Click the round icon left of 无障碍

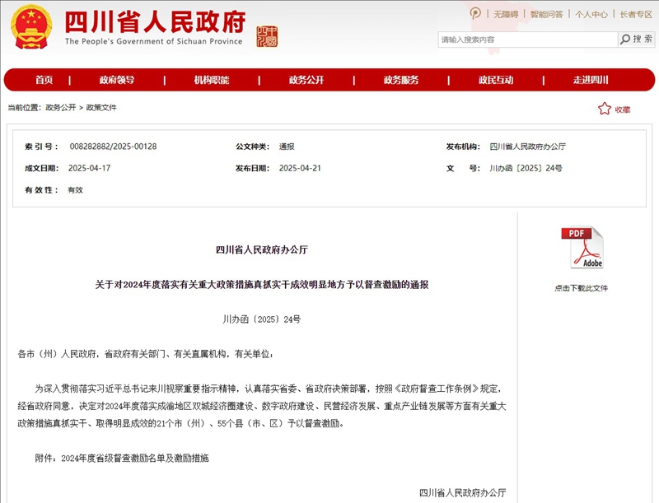(x=475, y=13)
